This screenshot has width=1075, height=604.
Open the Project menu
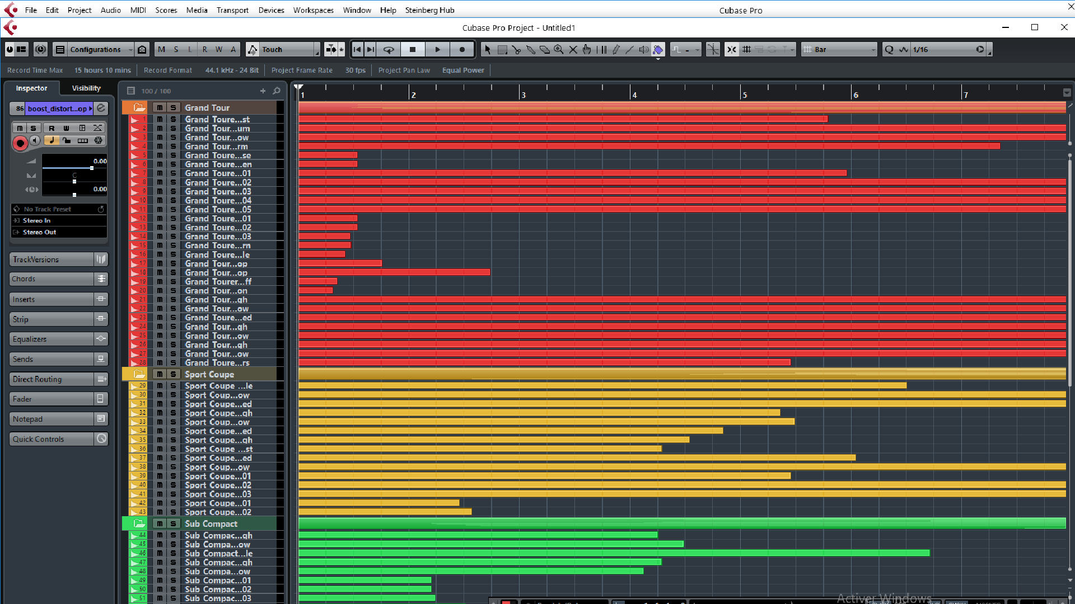click(x=78, y=10)
